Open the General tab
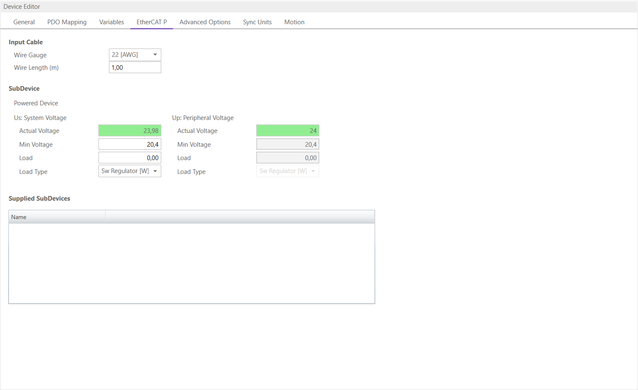638x390 pixels. 24,22
